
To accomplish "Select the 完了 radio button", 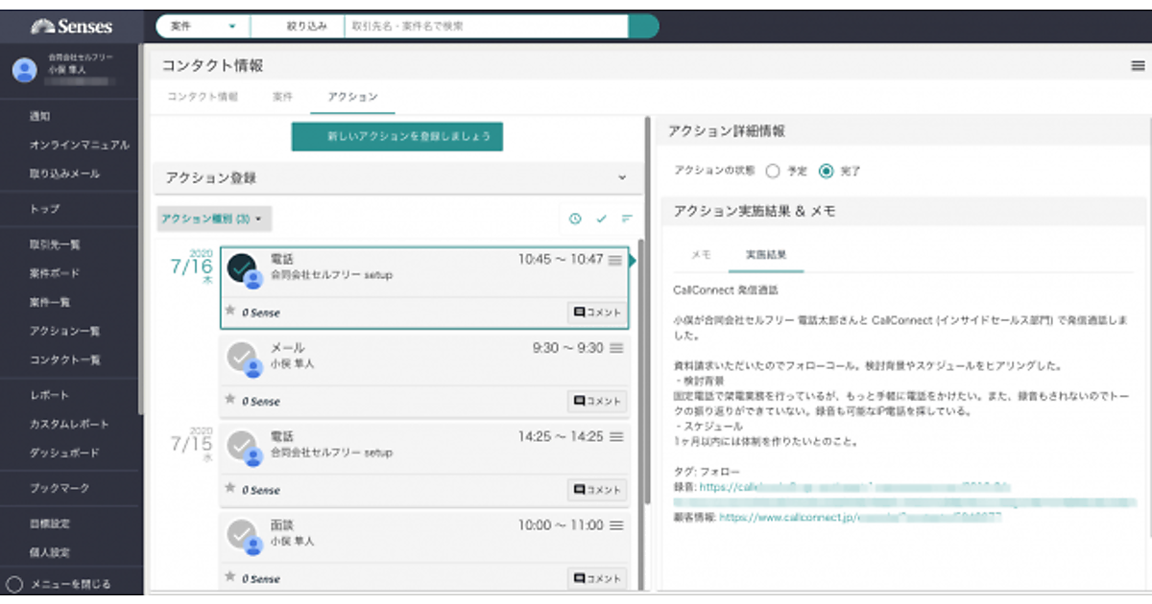I will point(826,172).
